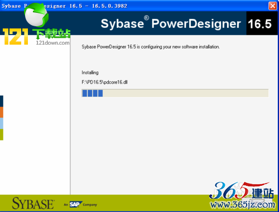This screenshot has width=279, height=212.
Task: Select the pdcore16.dll file path text
Action: pos(104,82)
